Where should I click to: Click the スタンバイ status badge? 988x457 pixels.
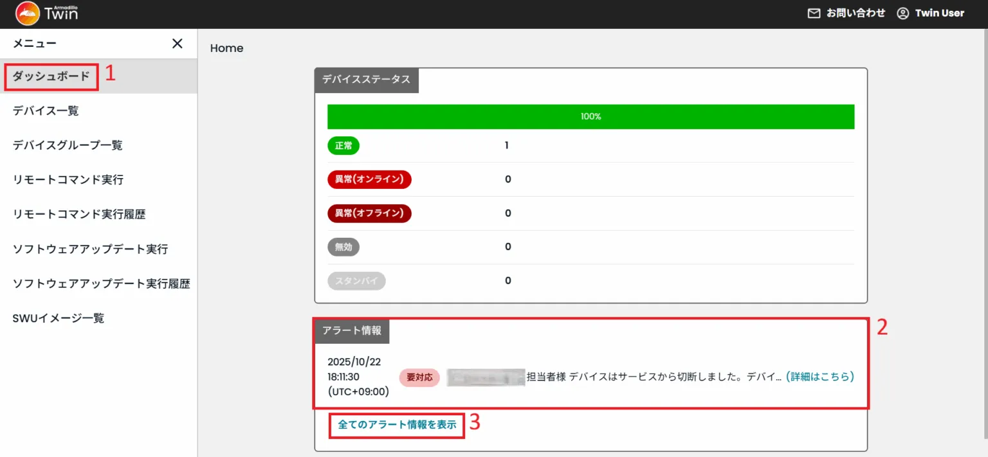click(356, 280)
